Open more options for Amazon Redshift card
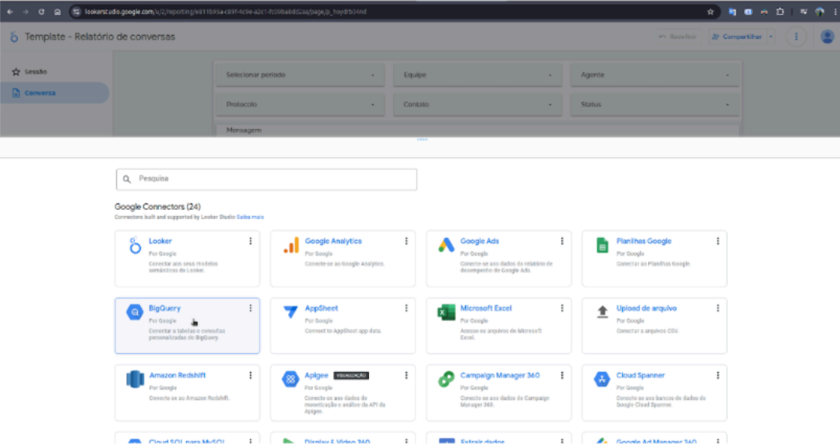Image resolution: width=840 pixels, height=444 pixels. [250, 375]
